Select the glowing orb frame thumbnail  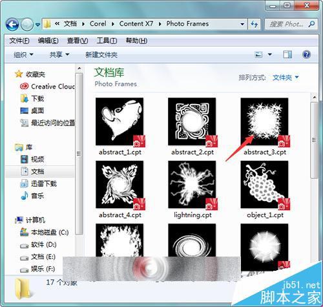coord(264,247)
